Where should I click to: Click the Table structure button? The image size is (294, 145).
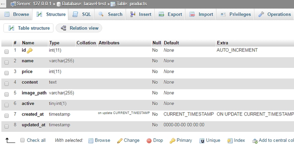[x=29, y=28]
